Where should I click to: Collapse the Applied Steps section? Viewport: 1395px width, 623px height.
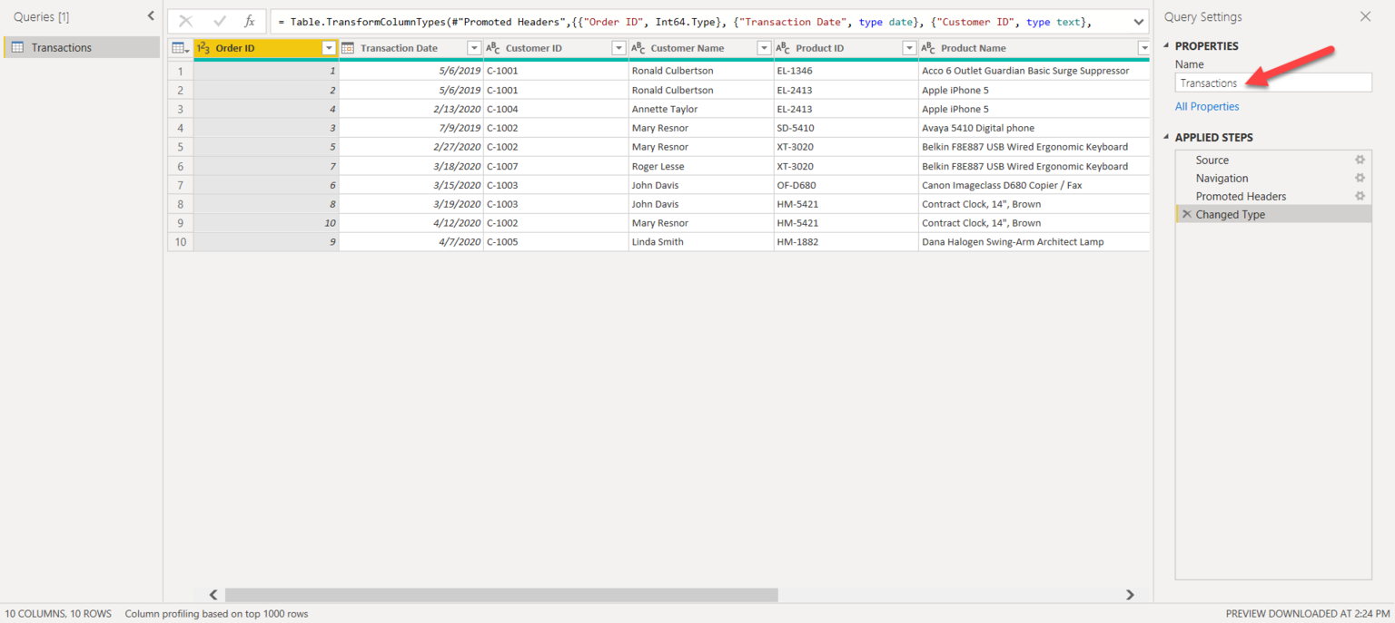click(x=1168, y=138)
